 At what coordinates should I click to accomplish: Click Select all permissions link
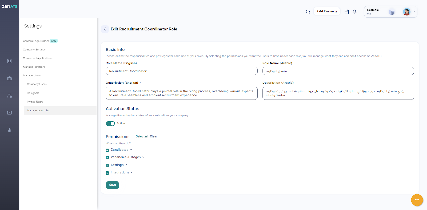pyautogui.click(x=142, y=136)
